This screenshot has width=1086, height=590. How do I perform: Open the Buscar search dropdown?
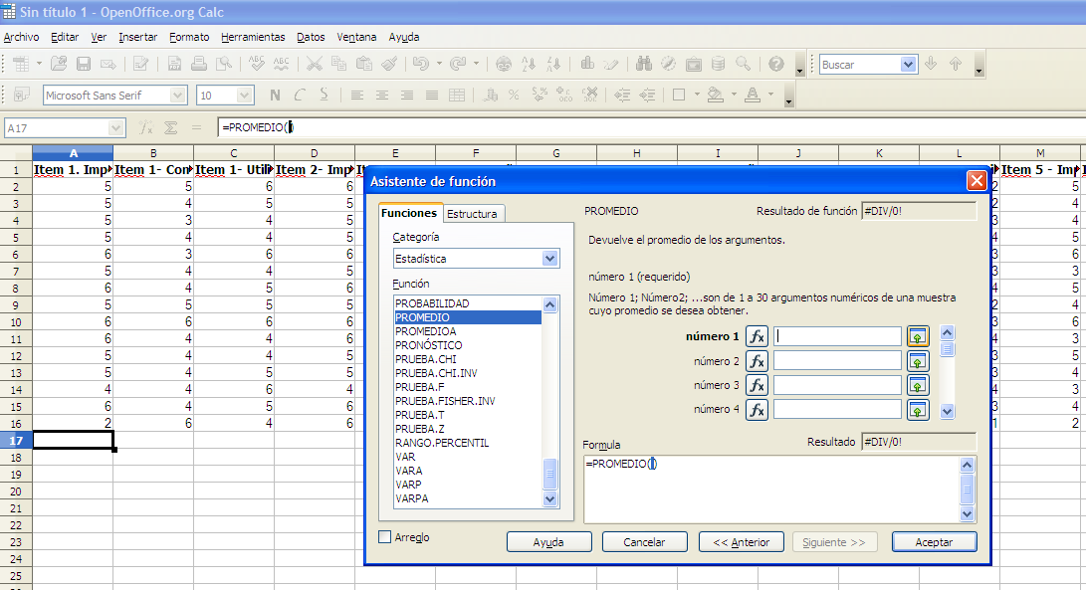point(908,64)
